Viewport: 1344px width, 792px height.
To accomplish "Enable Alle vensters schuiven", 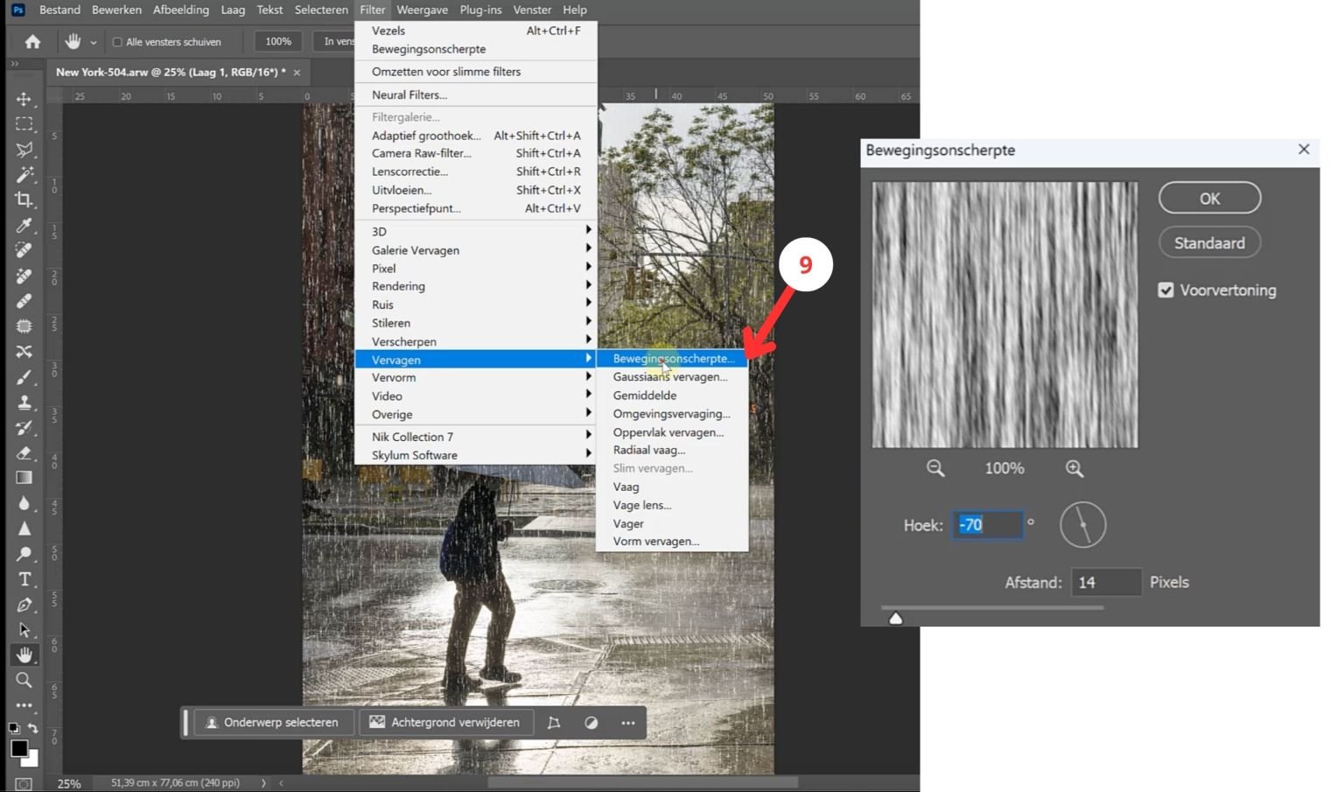I will (x=116, y=41).
